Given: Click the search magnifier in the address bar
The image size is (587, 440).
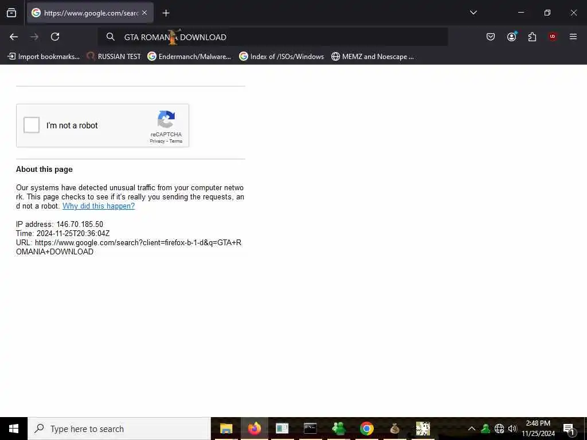Looking at the screenshot, I should click(110, 37).
